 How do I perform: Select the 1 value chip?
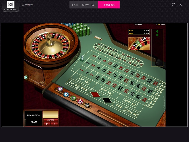coord(60,89)
